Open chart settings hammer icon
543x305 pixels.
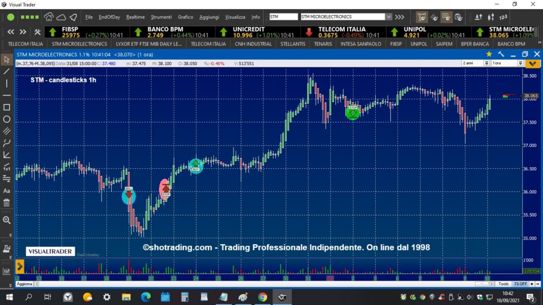pos(501,54)
